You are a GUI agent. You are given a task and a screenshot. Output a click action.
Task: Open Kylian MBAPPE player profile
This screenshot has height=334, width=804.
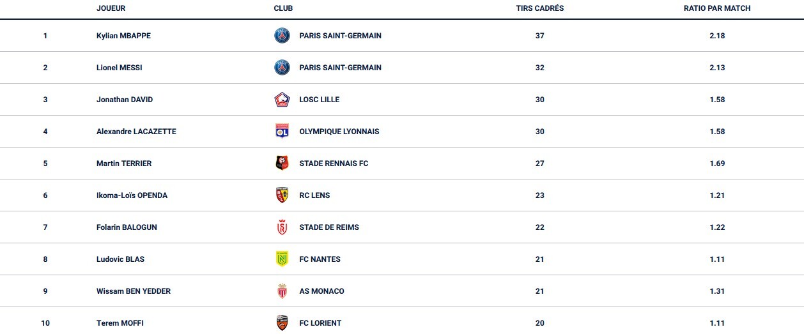coord(123,36)
